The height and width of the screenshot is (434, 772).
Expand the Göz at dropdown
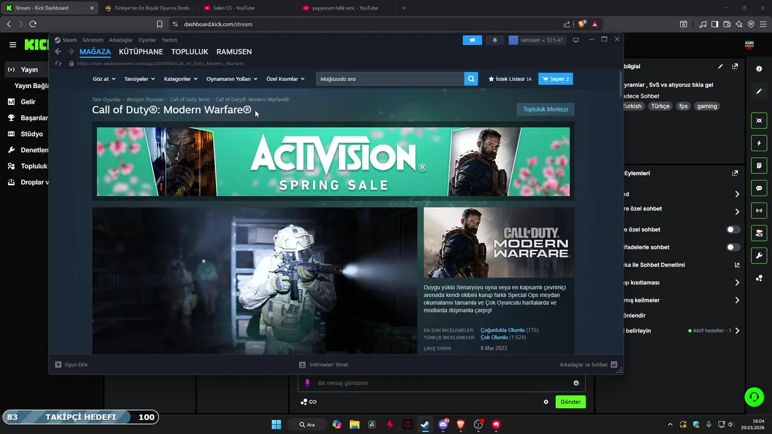[x=104, y=79]
